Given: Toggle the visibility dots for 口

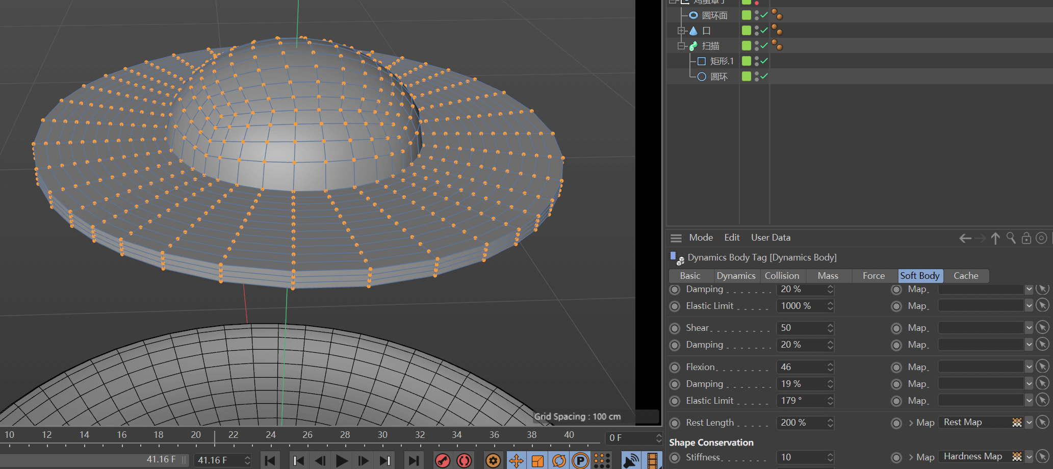Looking at the screenshot, I should click(757, 31).
